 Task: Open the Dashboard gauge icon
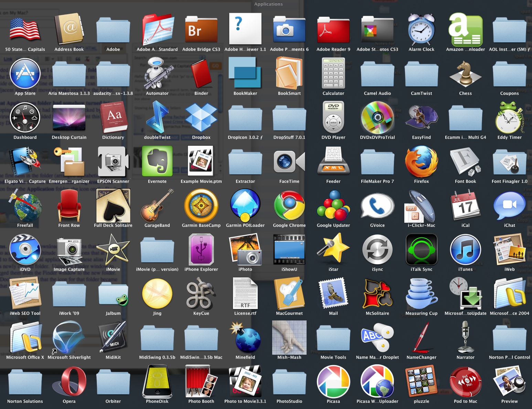point(25,117)
